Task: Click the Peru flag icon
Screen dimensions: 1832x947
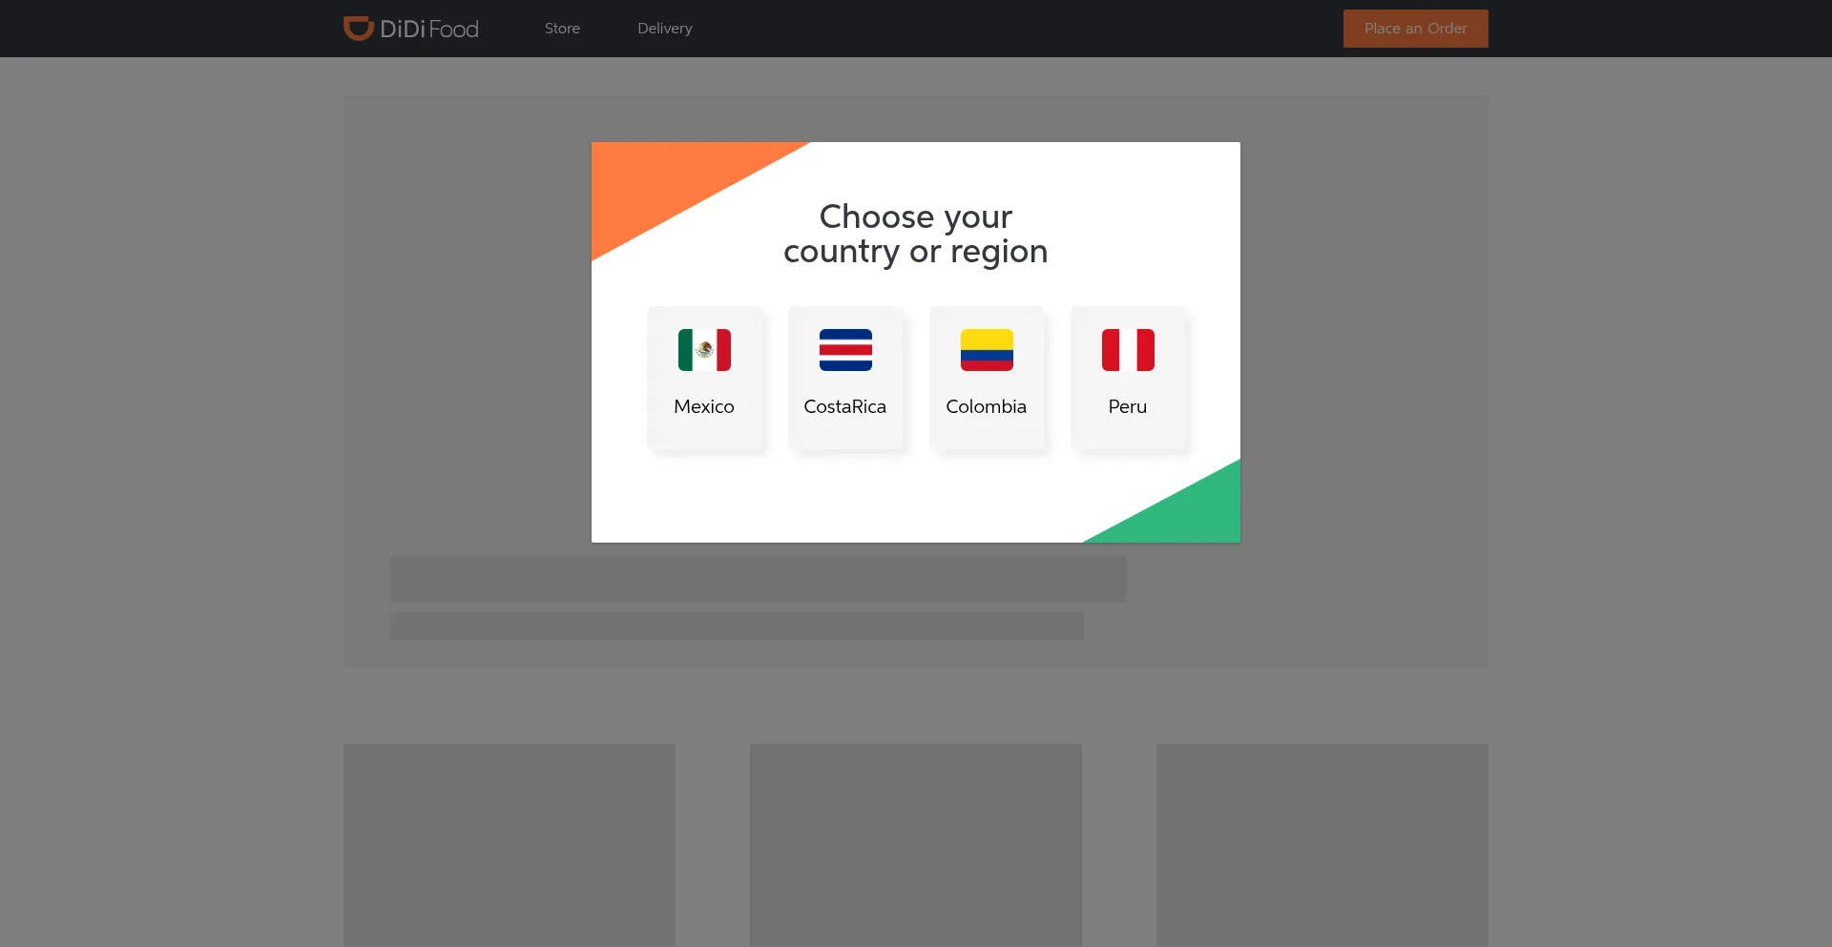Action: [1128, 350]
